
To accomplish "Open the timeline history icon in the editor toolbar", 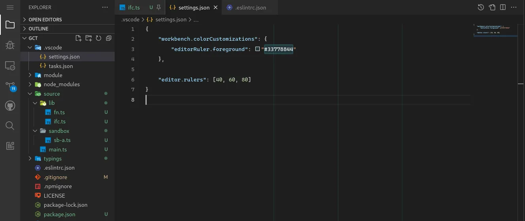I will pos(481,8).
